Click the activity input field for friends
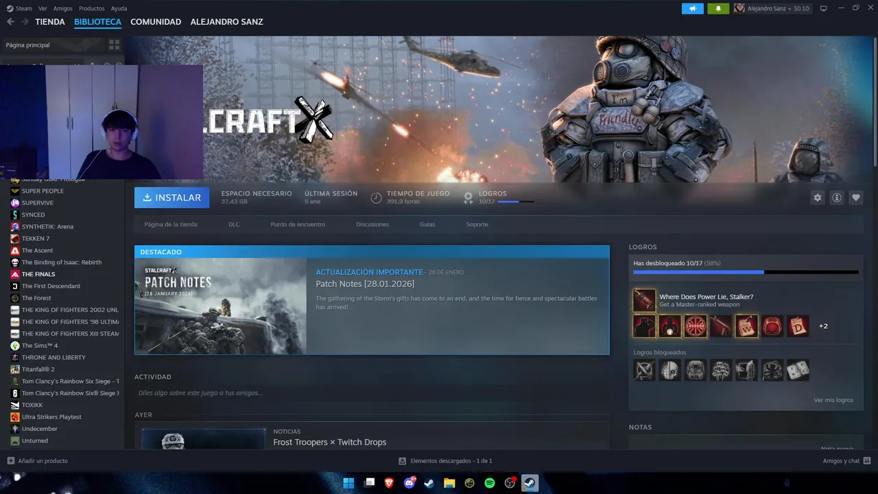 pyautogui.click(x=372, y=393)
